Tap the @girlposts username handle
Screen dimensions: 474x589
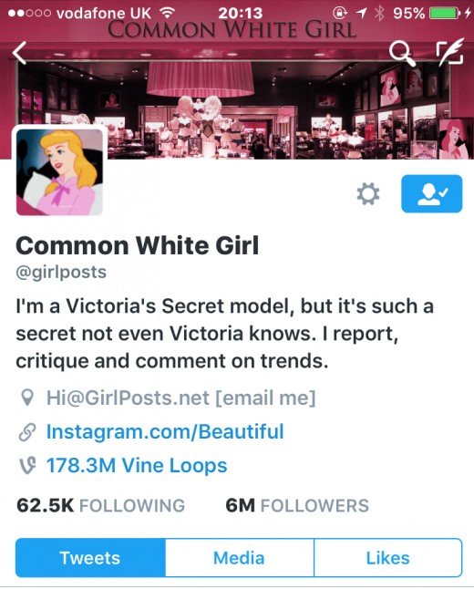click(x=61, y=272)
